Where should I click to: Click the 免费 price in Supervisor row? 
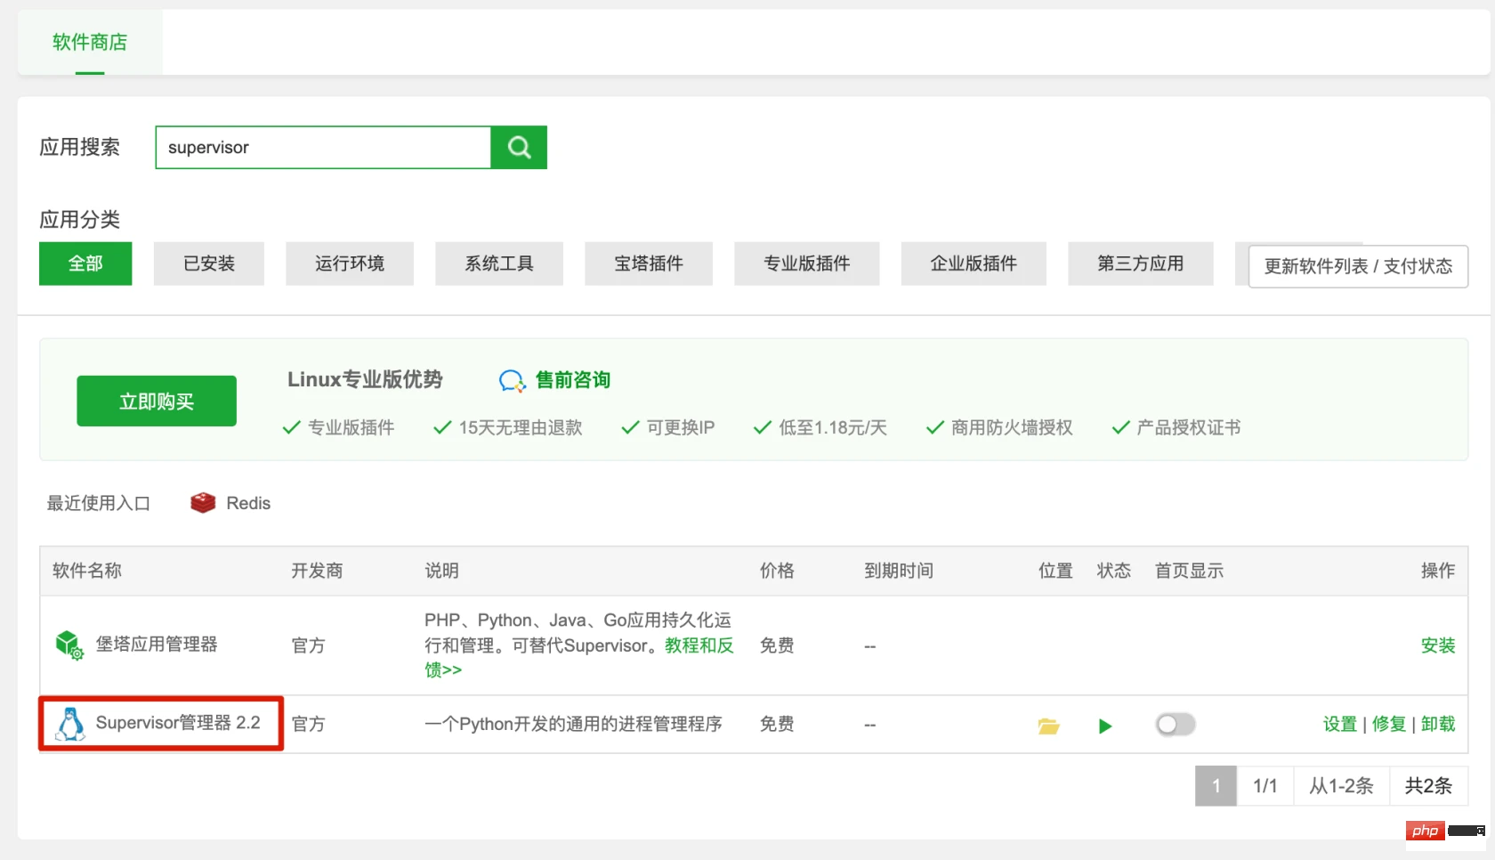[x=777, y=724]
